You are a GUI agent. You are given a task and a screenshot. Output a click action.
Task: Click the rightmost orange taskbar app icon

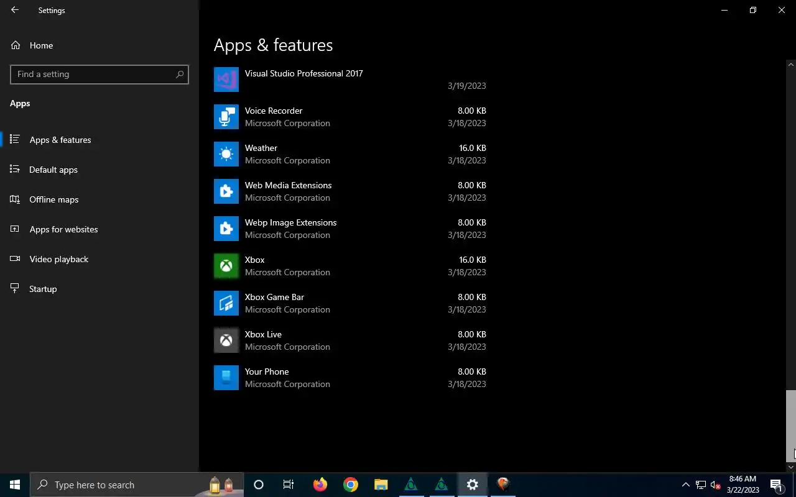pyautogui.click(x=503, y=485)
